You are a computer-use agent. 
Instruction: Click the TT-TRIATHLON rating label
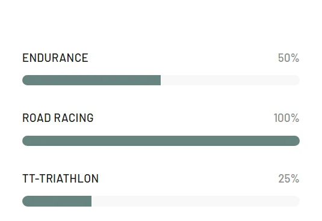(x=61, y=178)
